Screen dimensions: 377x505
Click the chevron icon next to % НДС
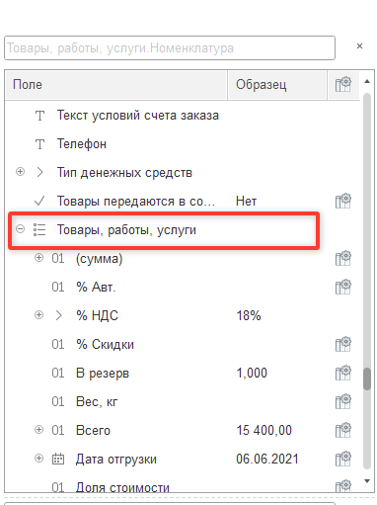(58, 315)
